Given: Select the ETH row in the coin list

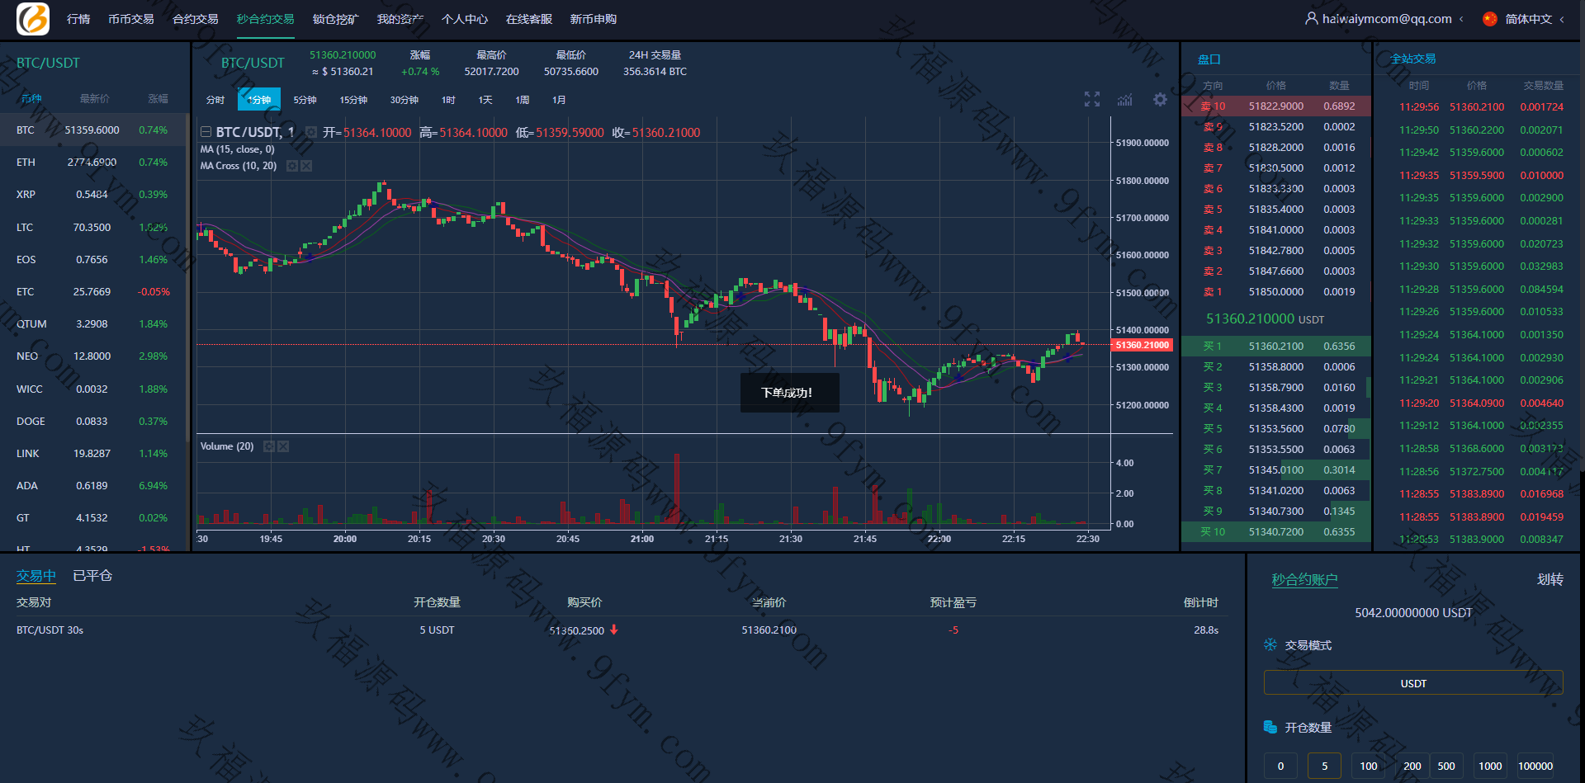Looking at the screenshot, I should click(92, 163).
